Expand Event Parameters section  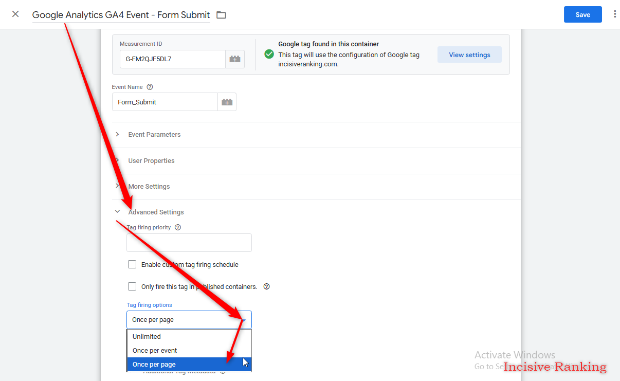coord(316,135)
